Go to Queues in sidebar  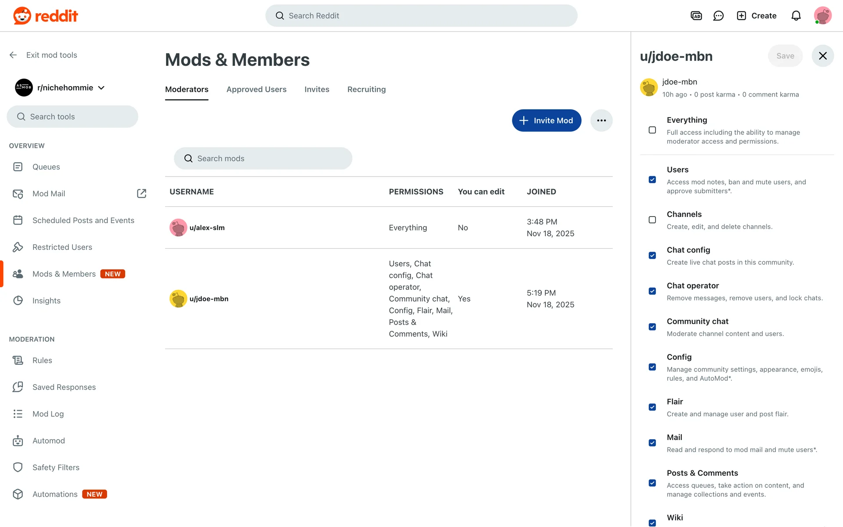pos(46,167)
